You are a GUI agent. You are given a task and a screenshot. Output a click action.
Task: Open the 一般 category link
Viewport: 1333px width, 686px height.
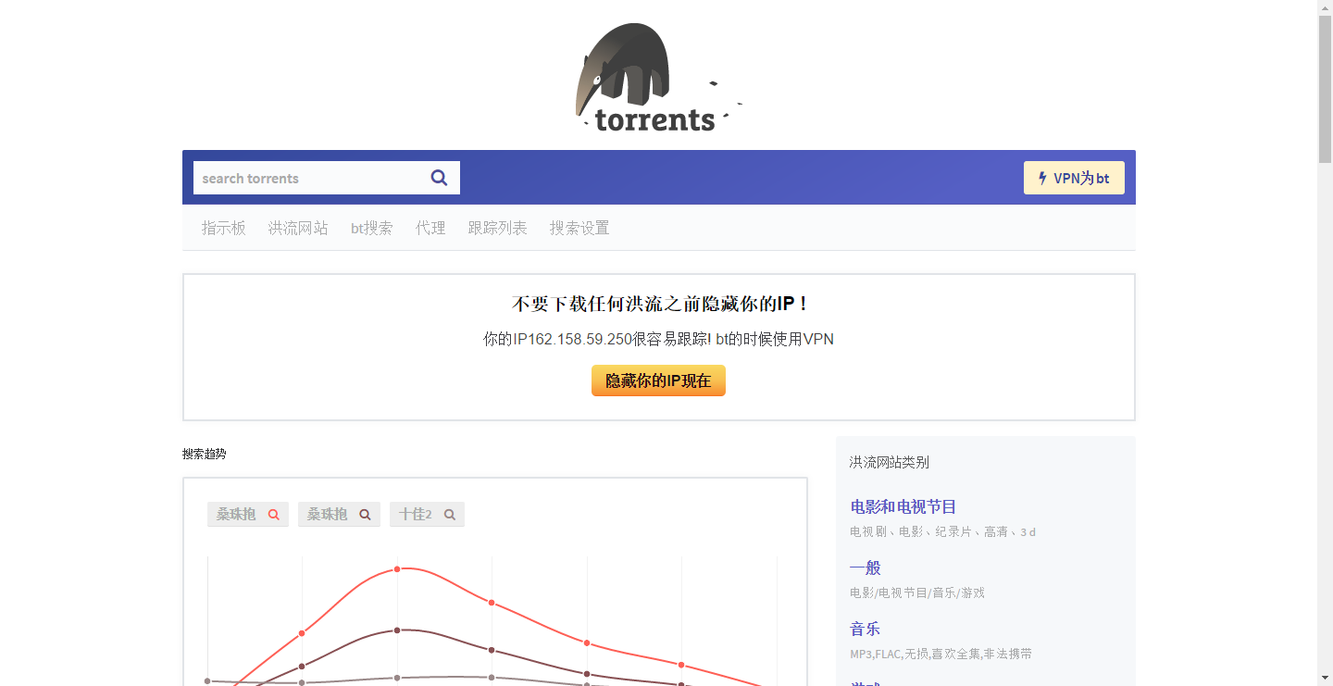[x=866, y=568]
